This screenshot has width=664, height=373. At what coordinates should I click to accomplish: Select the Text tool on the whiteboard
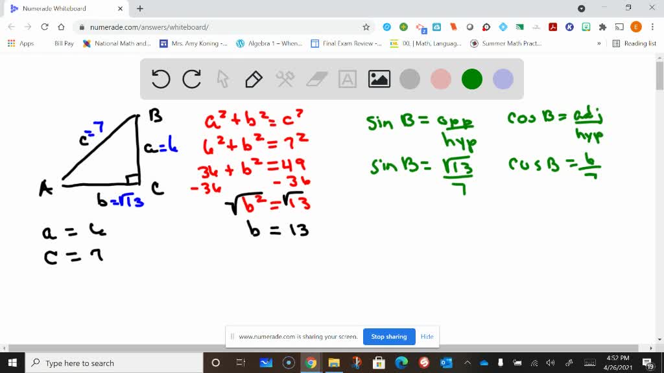348,79
